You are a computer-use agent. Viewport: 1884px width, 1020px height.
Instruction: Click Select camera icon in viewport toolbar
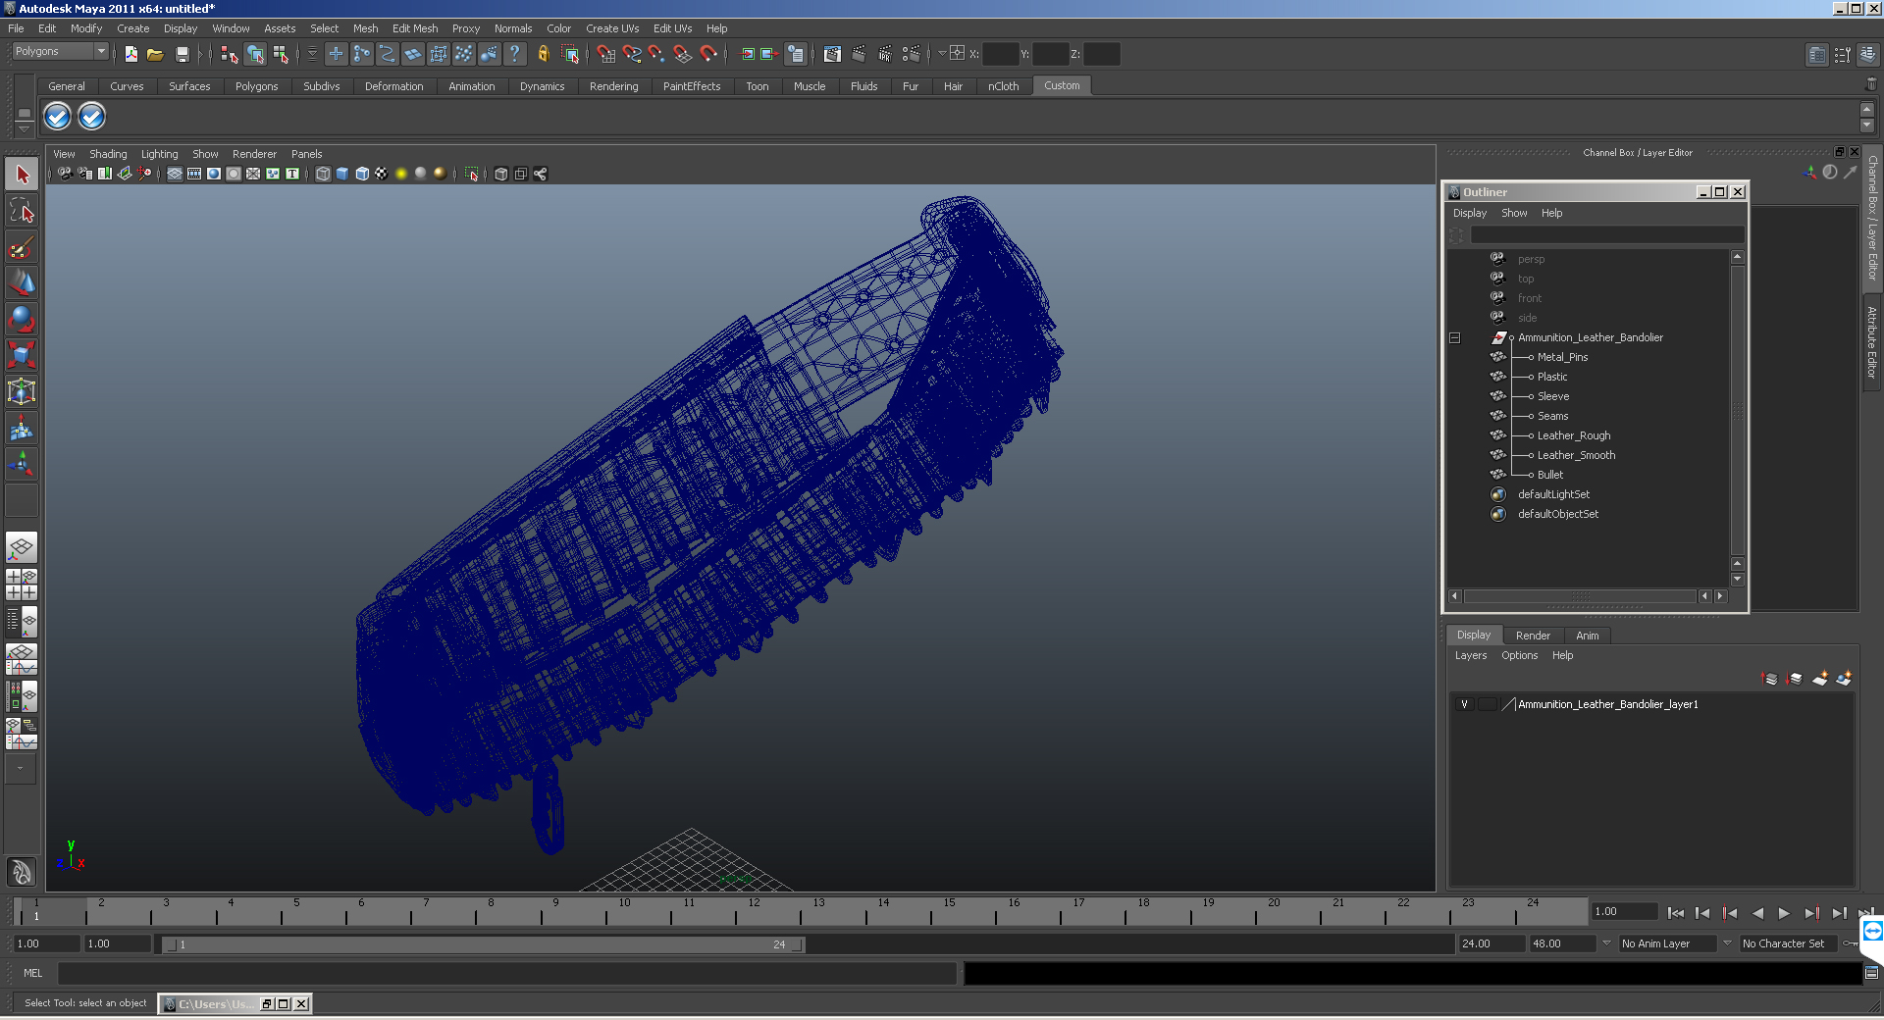(x=65, y=174)
